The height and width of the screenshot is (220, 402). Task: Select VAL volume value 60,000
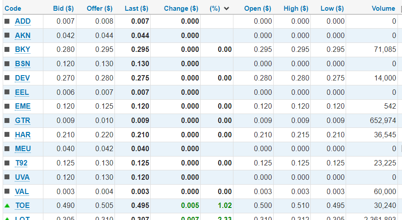tap(385, 192)
